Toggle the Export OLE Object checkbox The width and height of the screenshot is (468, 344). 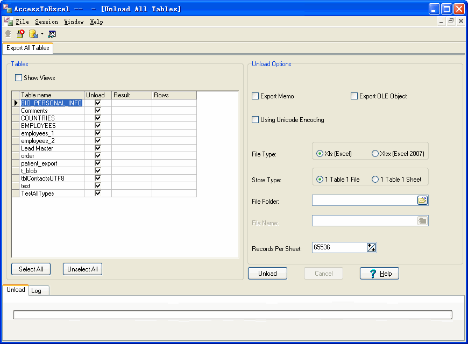tap(354, 96)
